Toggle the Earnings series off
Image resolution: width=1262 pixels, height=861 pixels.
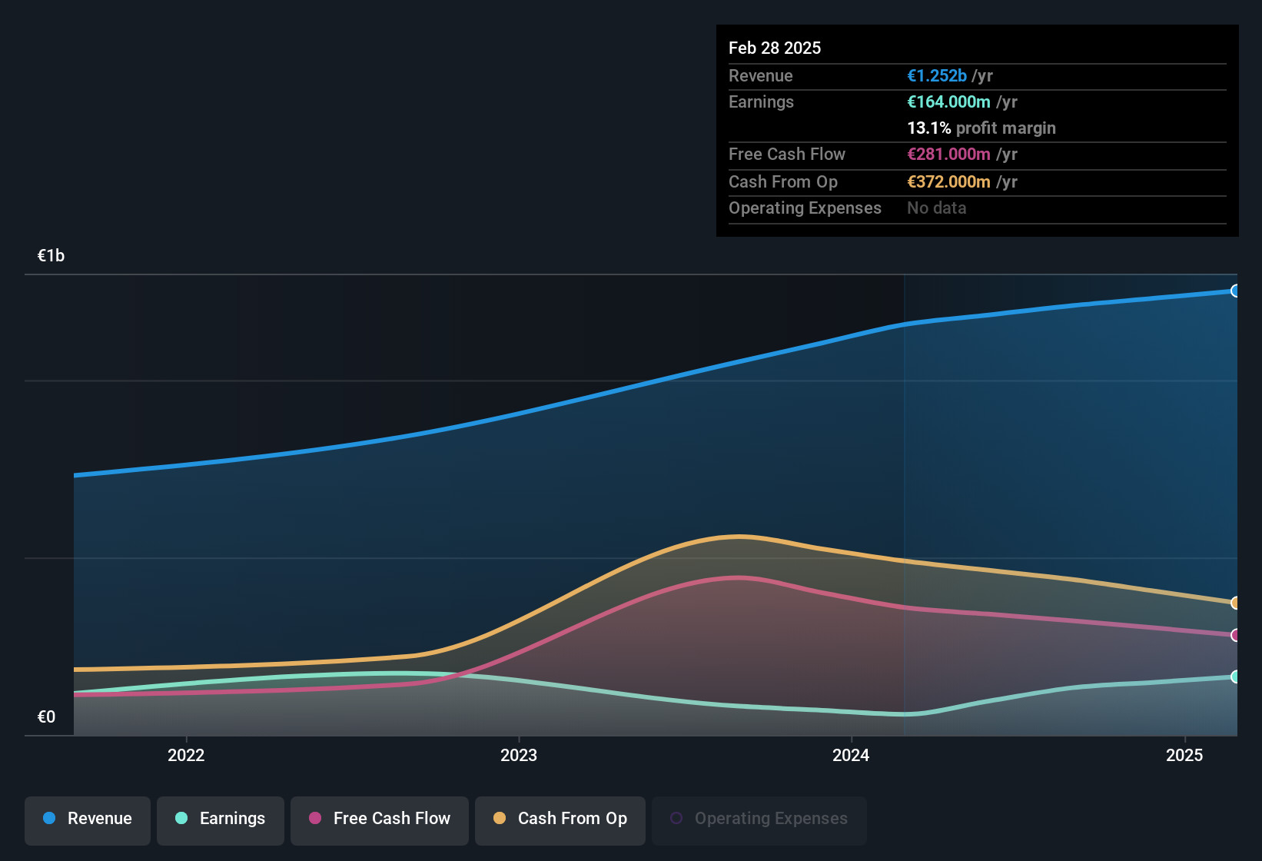click(220, 819)
